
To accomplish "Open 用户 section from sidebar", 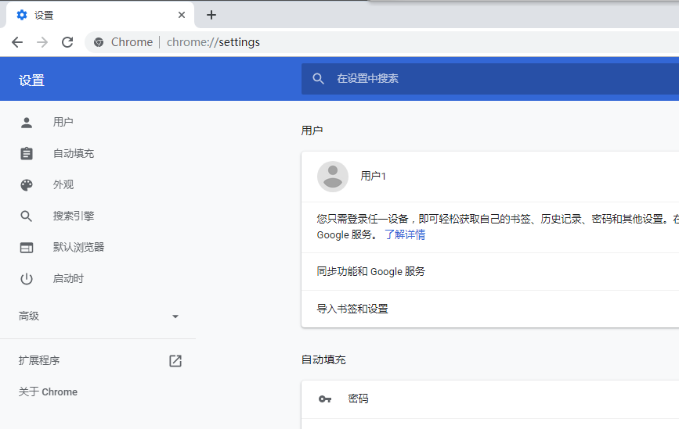I will (63, 122).
